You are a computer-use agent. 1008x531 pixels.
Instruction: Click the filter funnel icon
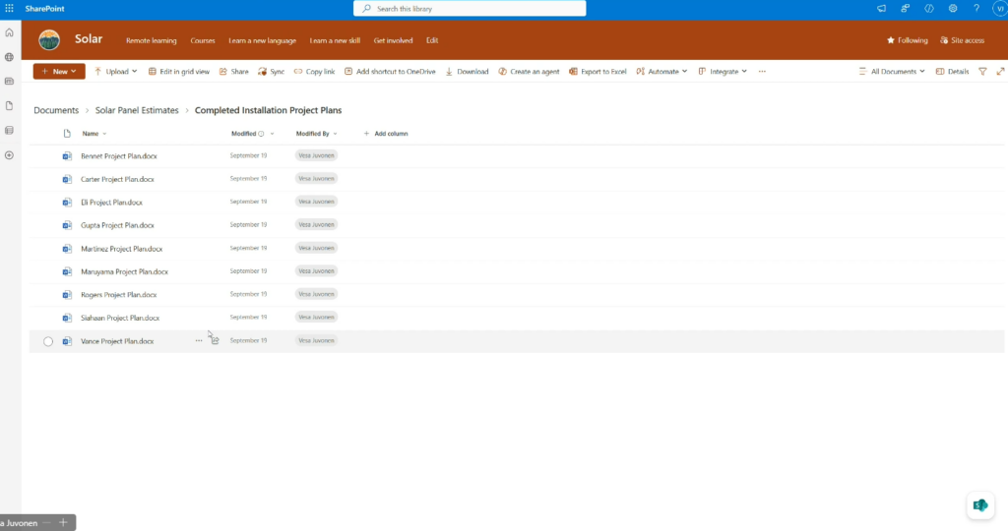(982, 72)
